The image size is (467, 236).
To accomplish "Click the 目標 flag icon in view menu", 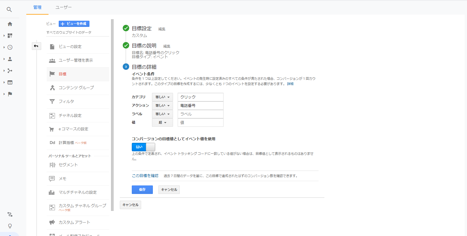I will 52,74.
